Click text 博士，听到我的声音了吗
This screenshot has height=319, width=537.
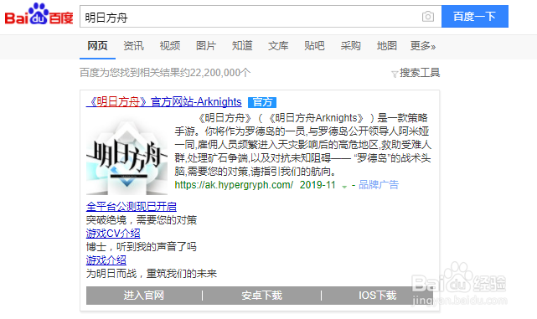141,247
